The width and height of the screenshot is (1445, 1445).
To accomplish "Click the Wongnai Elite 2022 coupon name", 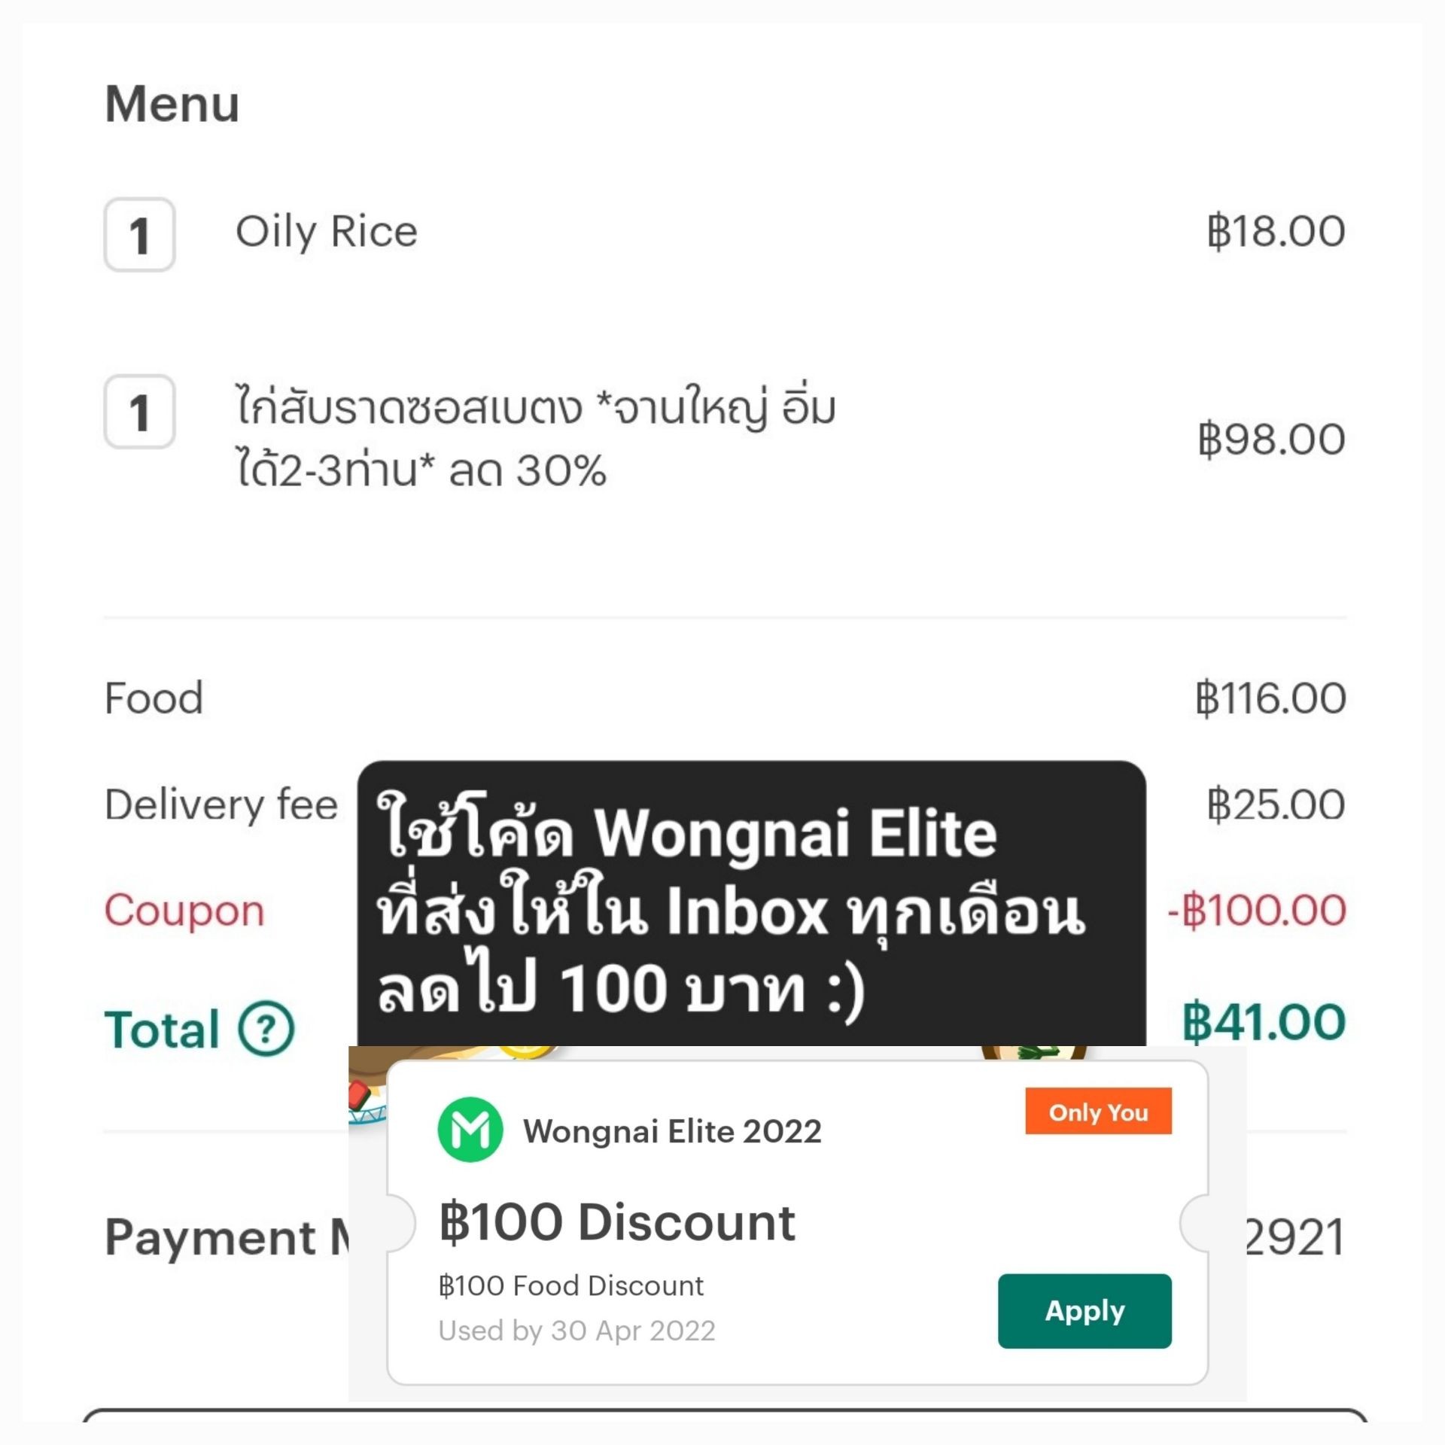I will 672,1131.
